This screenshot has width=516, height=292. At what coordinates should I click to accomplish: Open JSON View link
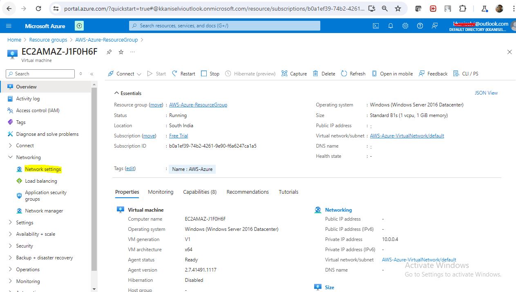click(486, 93)
